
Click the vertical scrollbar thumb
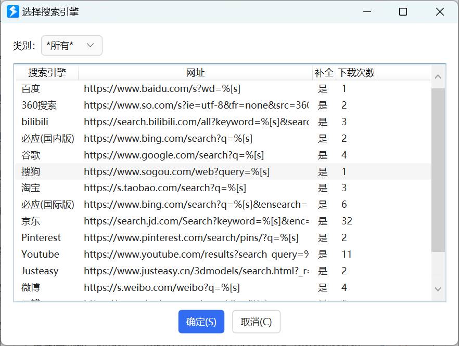pos(438,170)
